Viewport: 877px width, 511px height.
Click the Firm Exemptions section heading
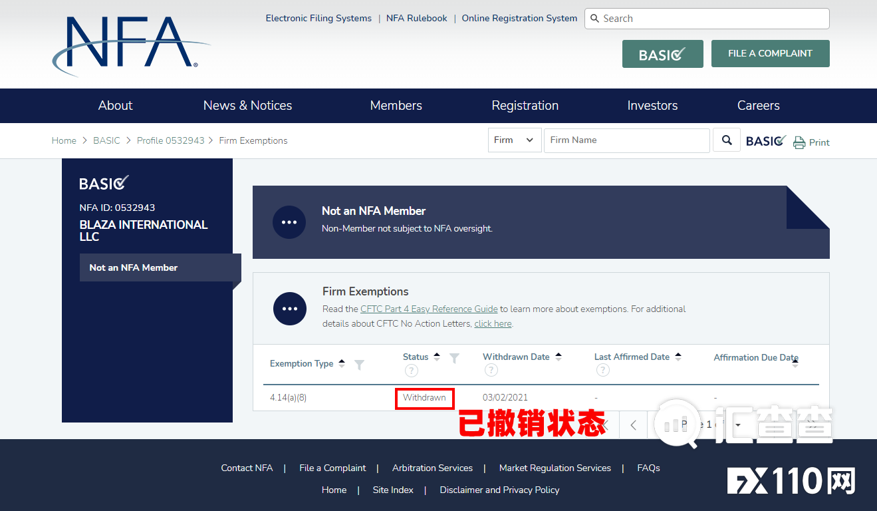tap(366, 291)
